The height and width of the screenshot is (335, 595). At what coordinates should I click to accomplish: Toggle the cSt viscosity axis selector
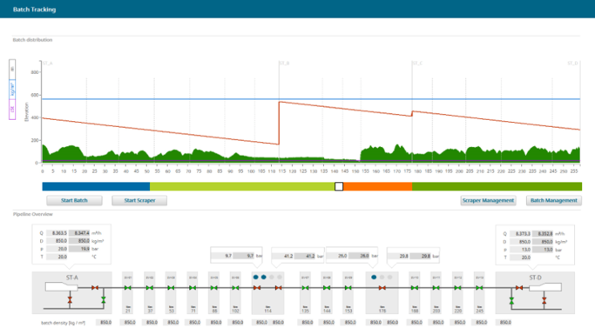pyautogui.click(x=12, y=110)
